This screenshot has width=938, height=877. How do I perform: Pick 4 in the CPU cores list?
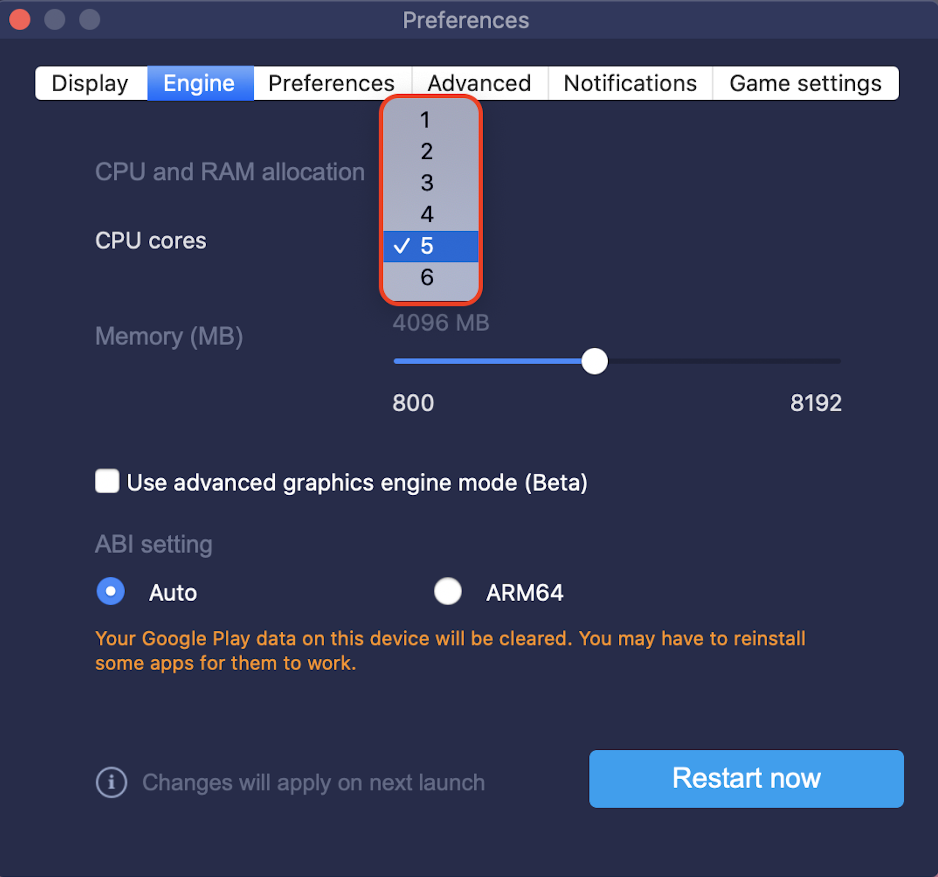(x=431, y=214)
